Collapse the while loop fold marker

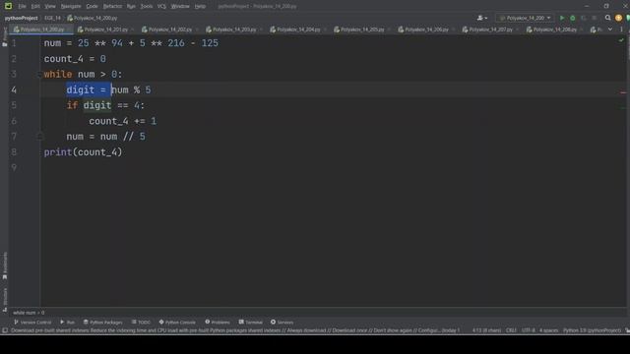tap(39, 75)
